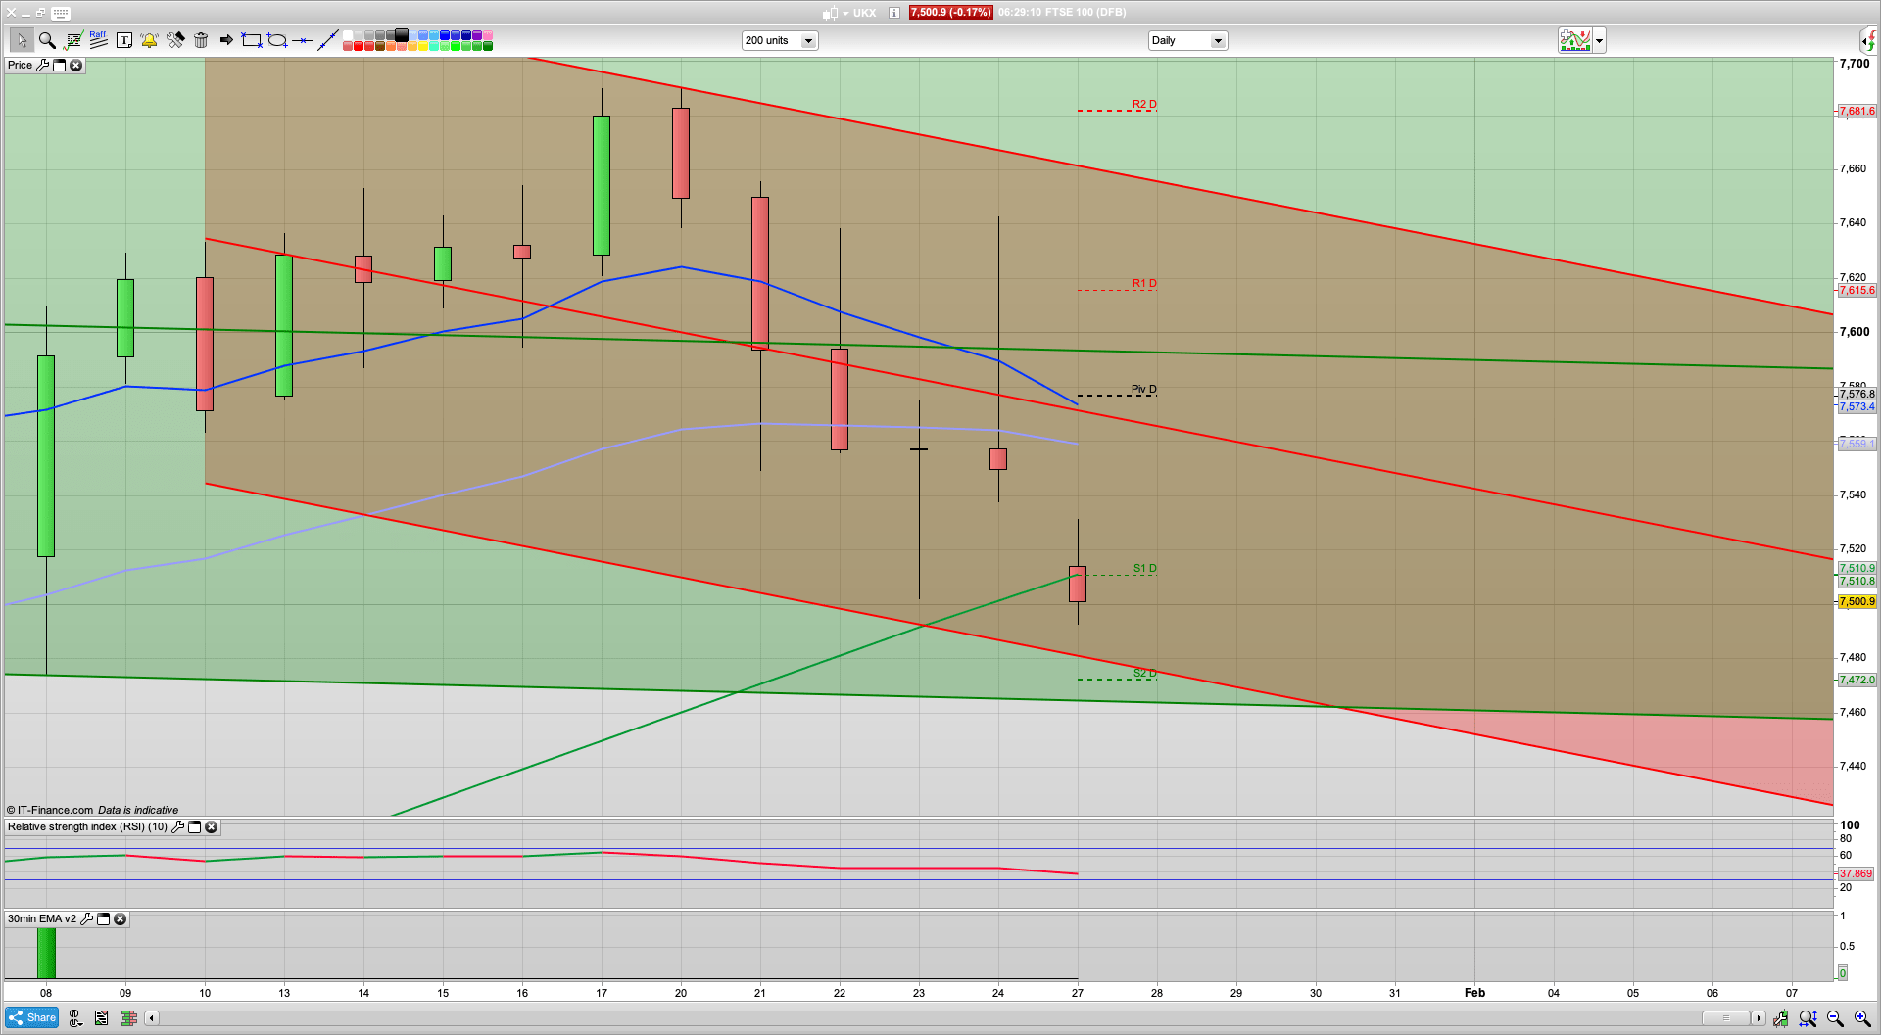1881x1035 pixels.
Task: Choose the diagonal trend line tool
Action: 328,40
